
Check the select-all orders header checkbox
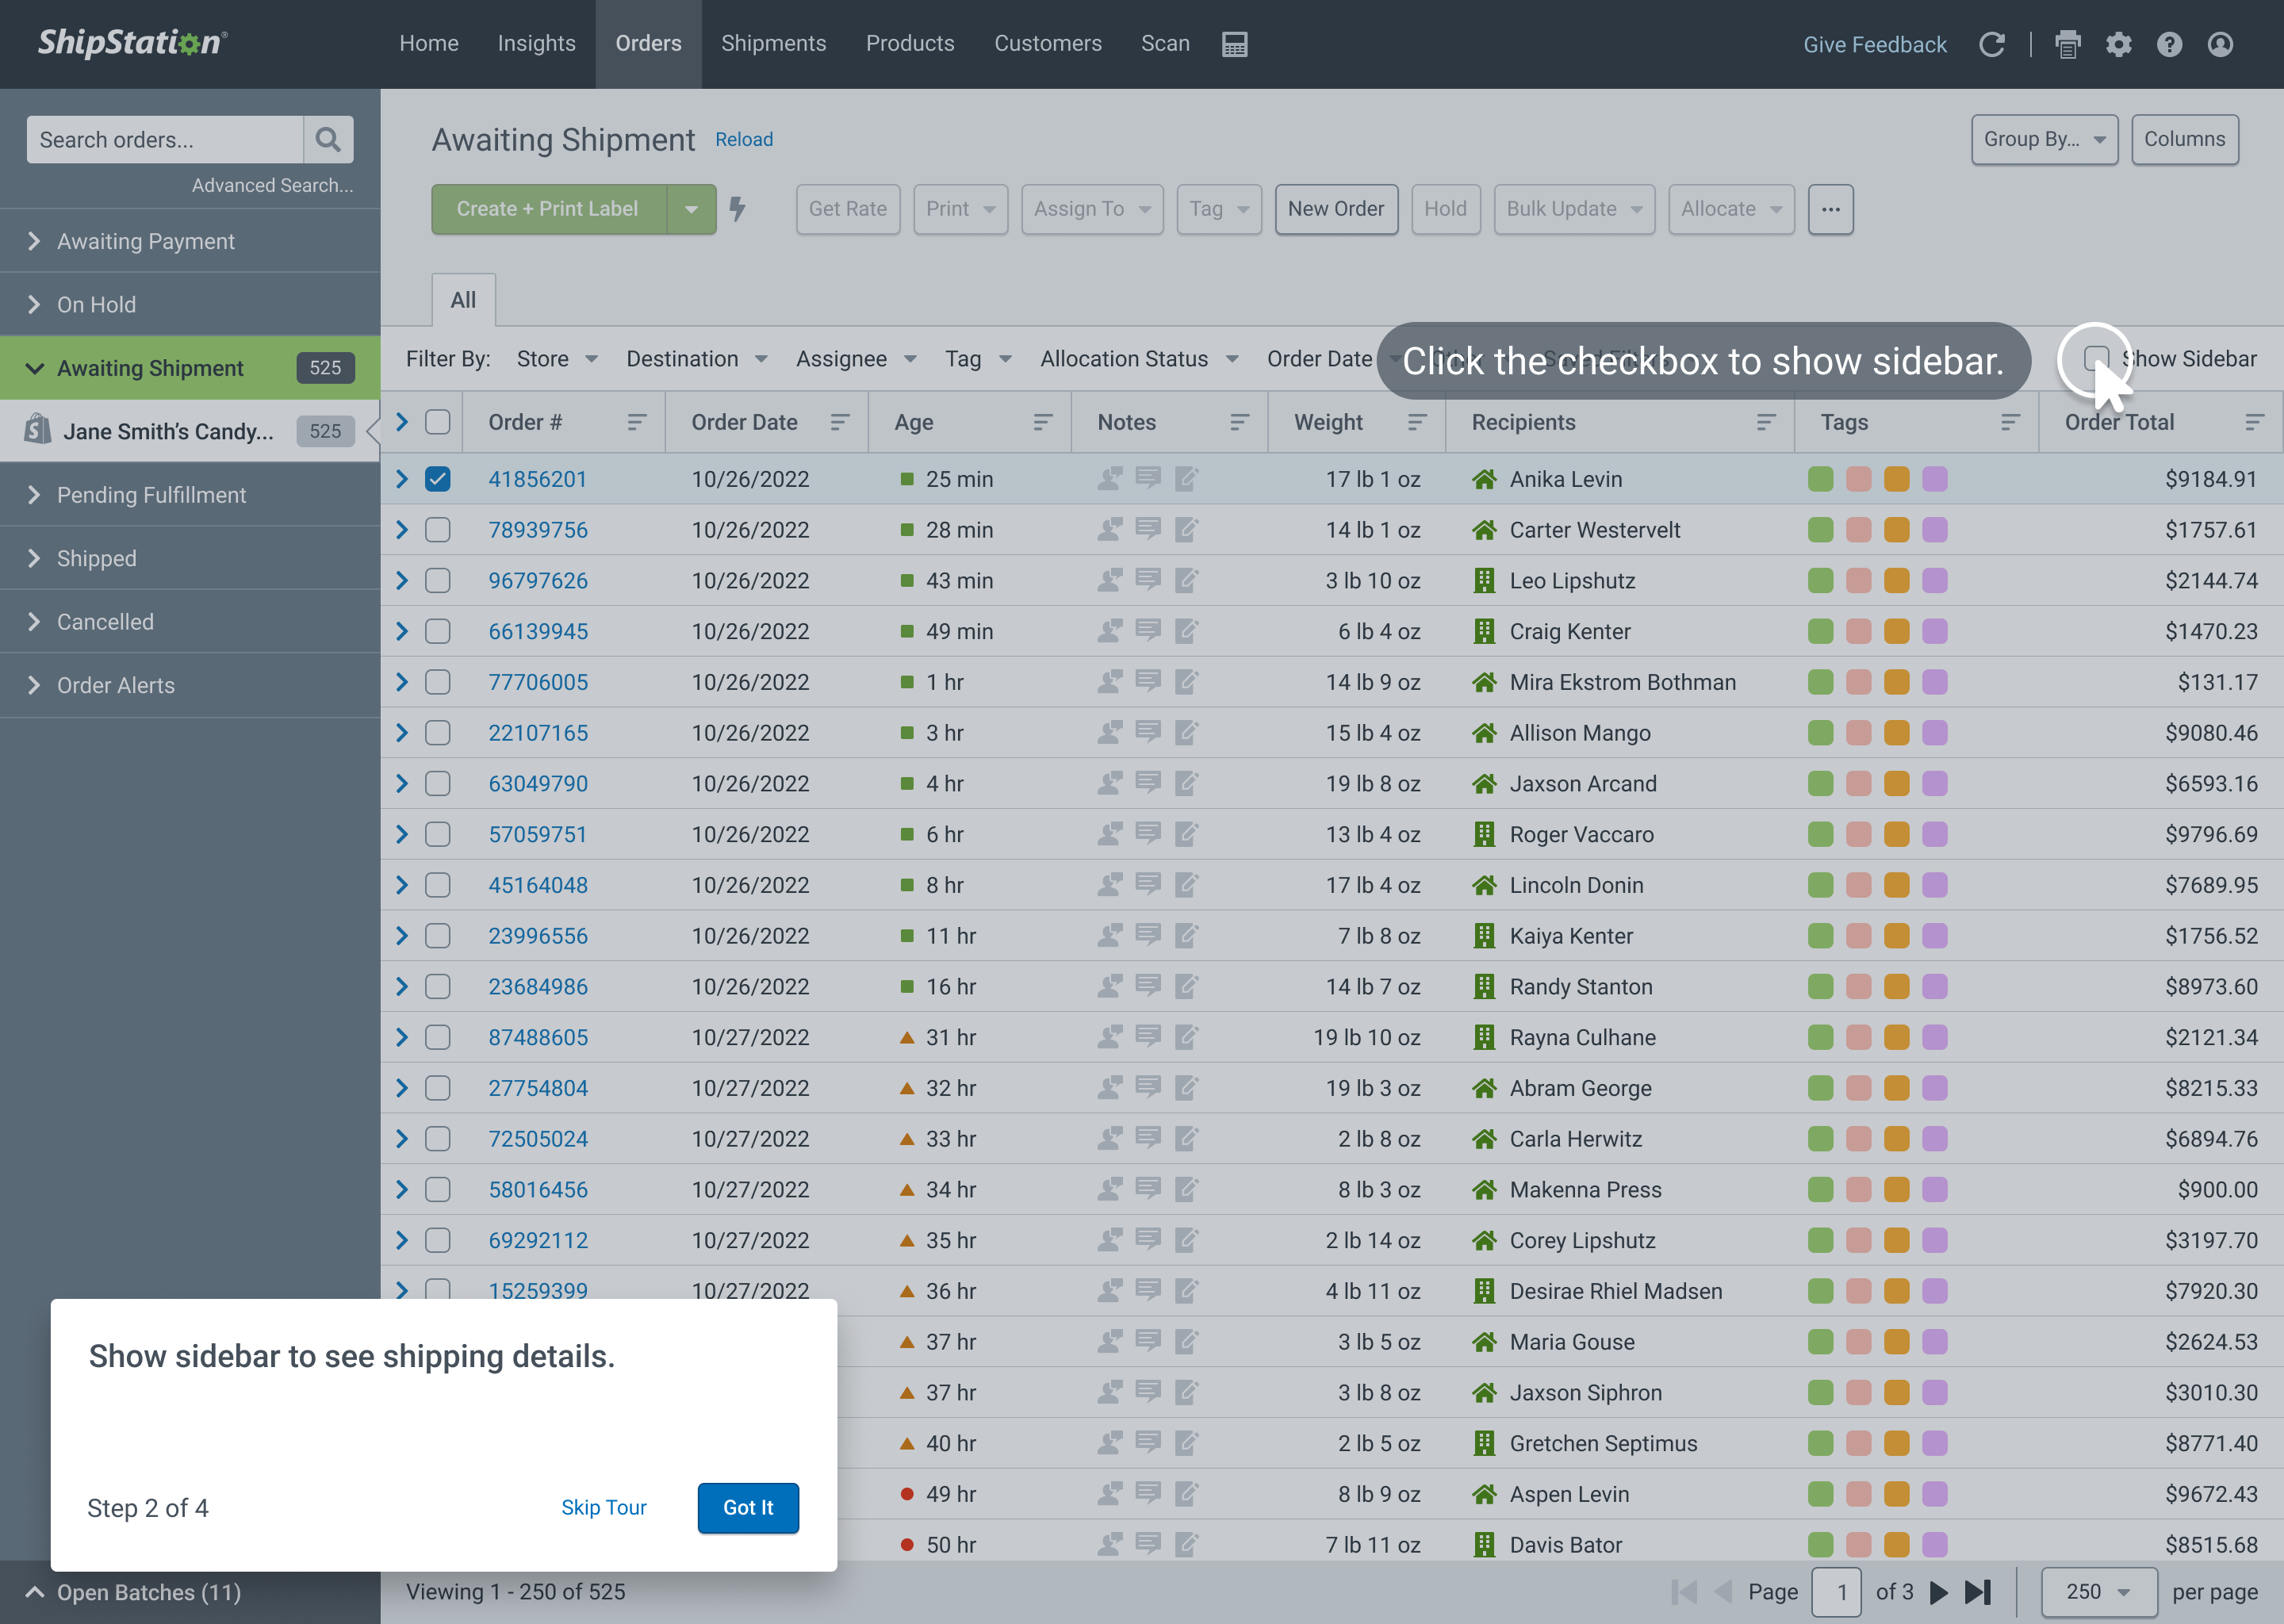pyautogui.click(x=438, y=422)
